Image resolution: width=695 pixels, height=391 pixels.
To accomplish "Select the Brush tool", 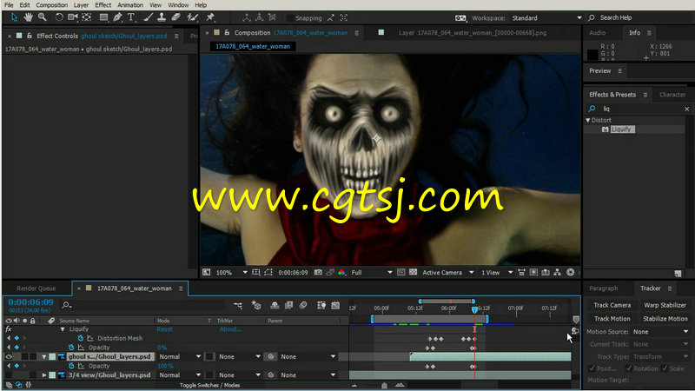I will 148,17.
